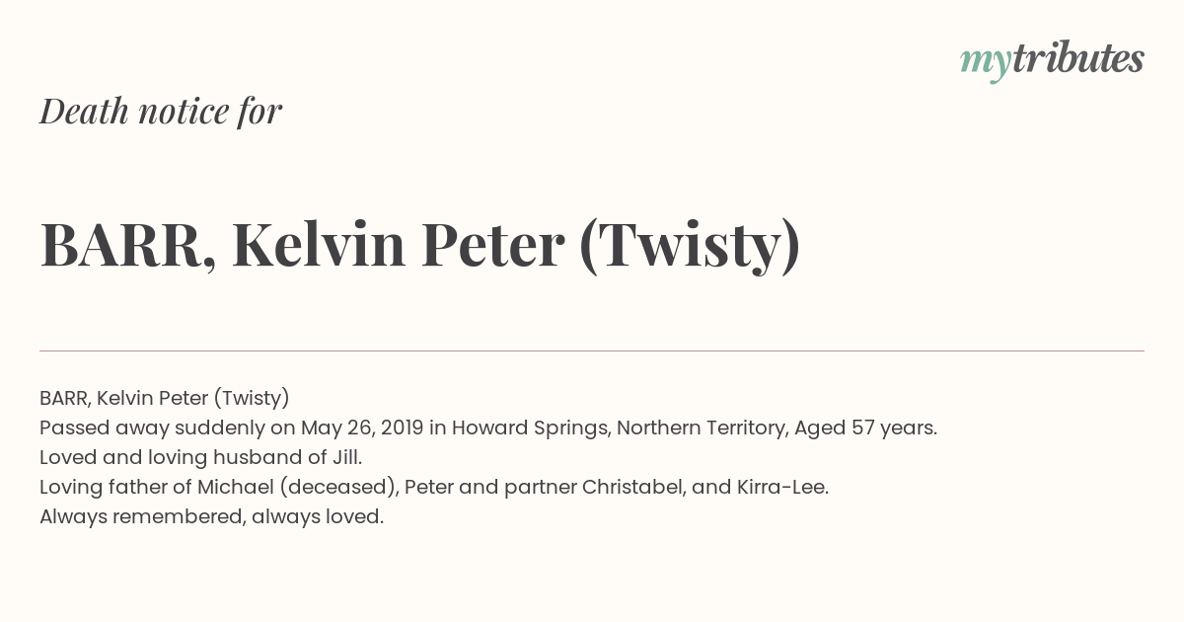1184x622 pixels.
Task: Click the "Death notice for" heading
Action: point(161,111)
